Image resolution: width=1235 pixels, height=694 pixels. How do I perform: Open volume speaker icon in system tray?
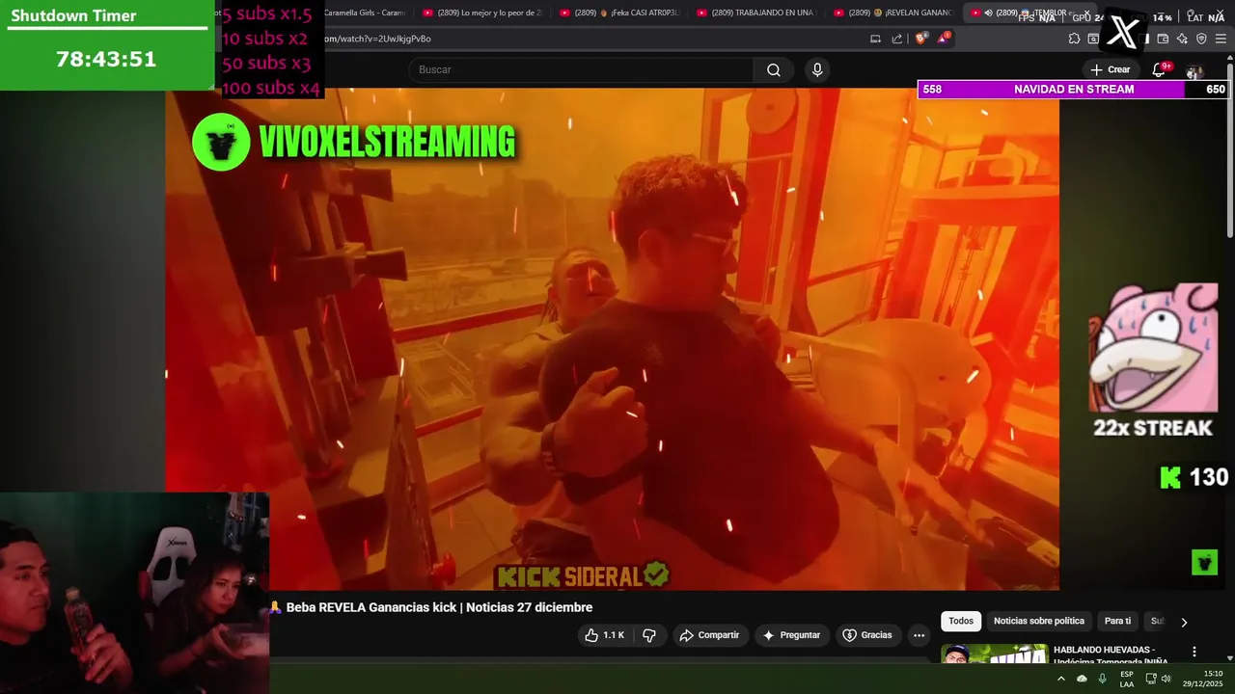[x=1166, y=679]
